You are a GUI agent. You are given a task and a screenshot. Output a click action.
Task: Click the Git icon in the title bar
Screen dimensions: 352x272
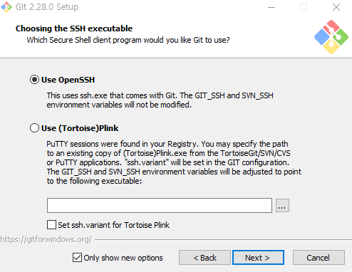tap(6, 7)
